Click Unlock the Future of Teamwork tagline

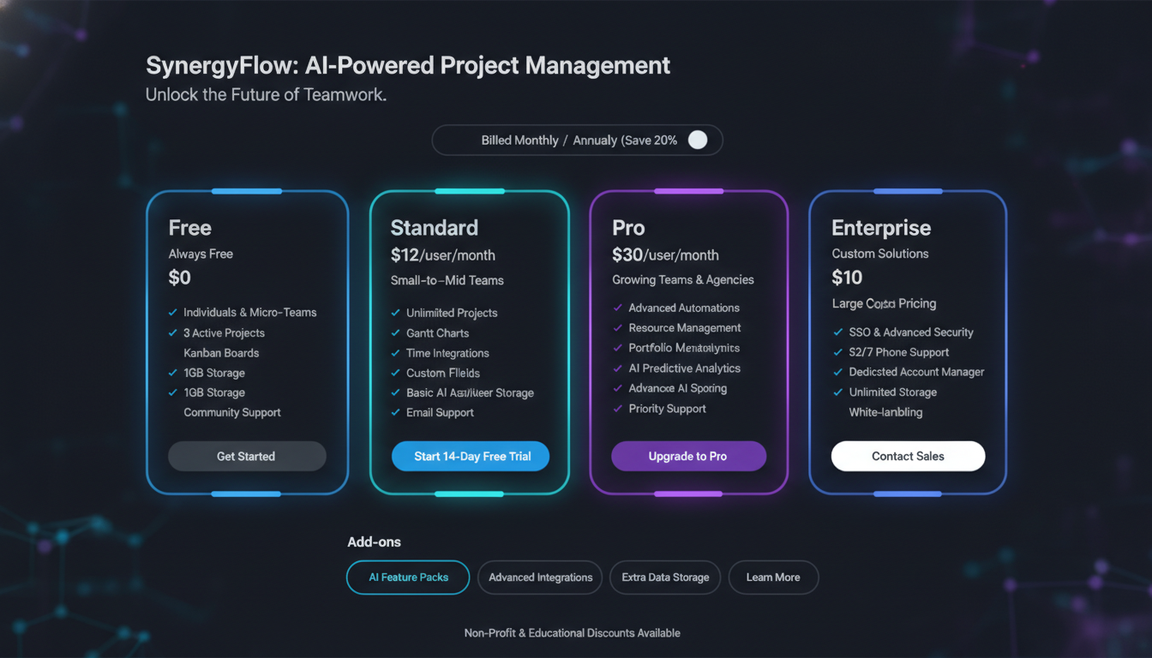pyautogui.click(x=267, y=94)
